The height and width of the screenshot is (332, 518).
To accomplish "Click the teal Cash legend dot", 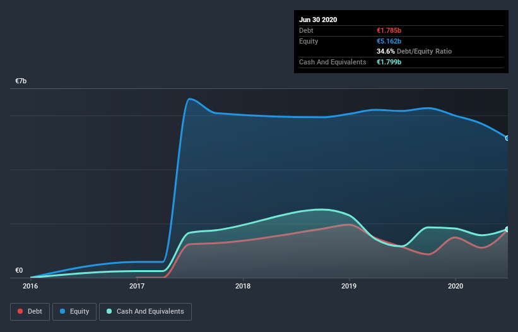I will pos(109,312).
